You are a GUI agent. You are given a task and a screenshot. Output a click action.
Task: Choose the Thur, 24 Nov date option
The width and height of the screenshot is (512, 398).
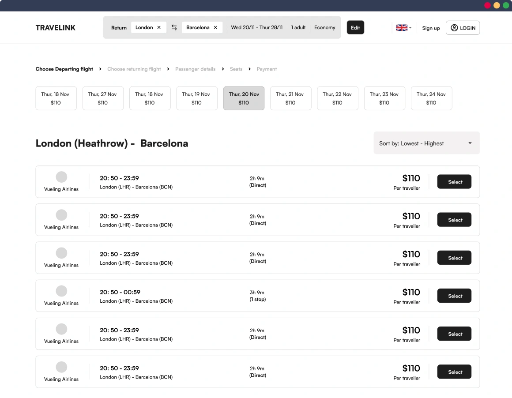[431, 98]
